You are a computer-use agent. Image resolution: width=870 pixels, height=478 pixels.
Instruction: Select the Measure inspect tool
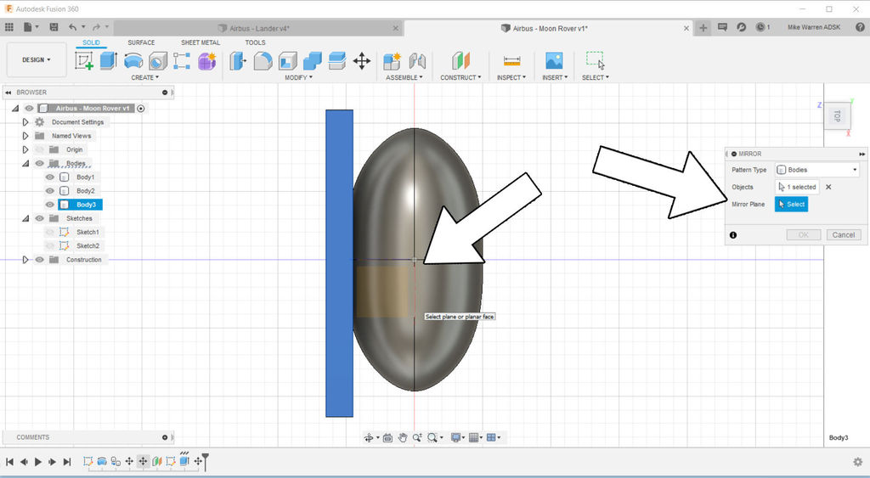(x=511, y=61)
